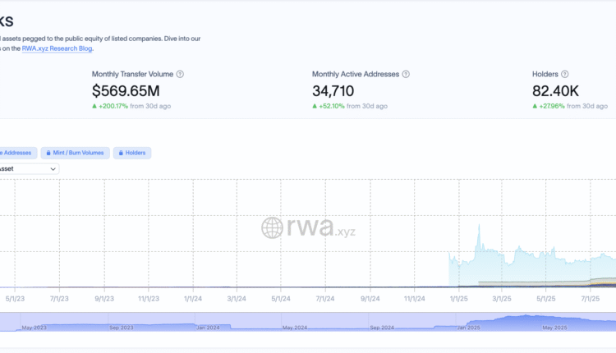Viewport: 616px width, 353px height.
Task: Click help icon beside Monthly Active Addresses
Action: 404,74
